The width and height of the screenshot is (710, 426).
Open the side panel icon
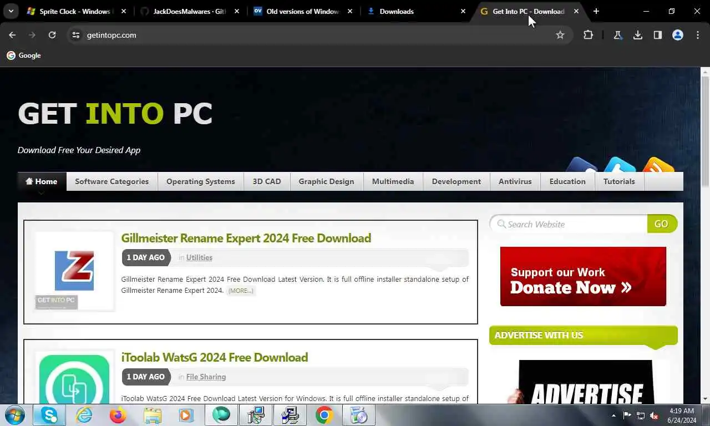point(658,35)
